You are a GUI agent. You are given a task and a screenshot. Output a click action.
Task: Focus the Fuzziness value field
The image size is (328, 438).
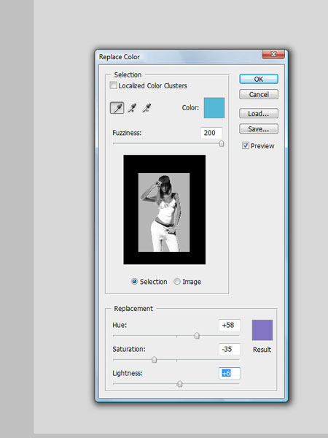pyautogui.click(x=211, y=133)
